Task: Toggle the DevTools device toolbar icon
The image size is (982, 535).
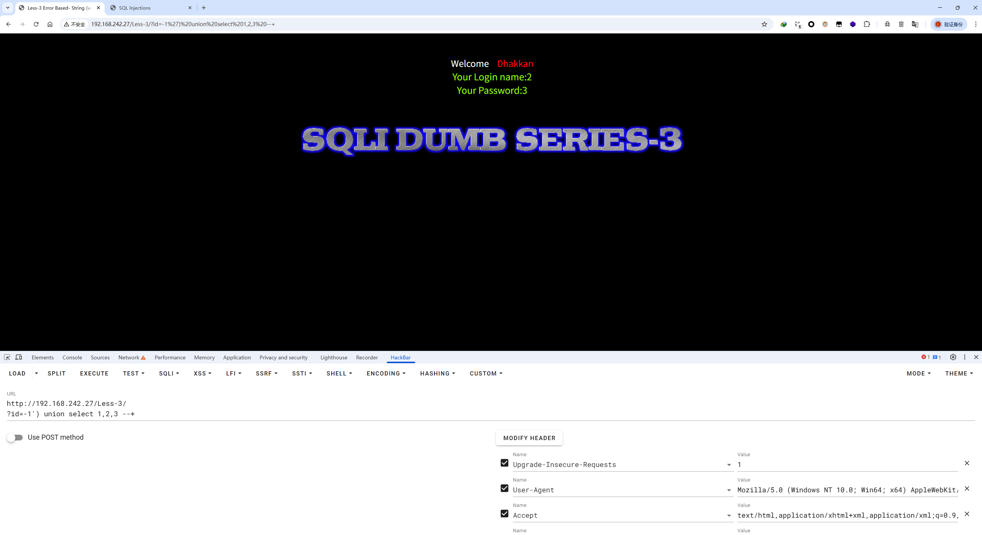Action: click(18, 357)
